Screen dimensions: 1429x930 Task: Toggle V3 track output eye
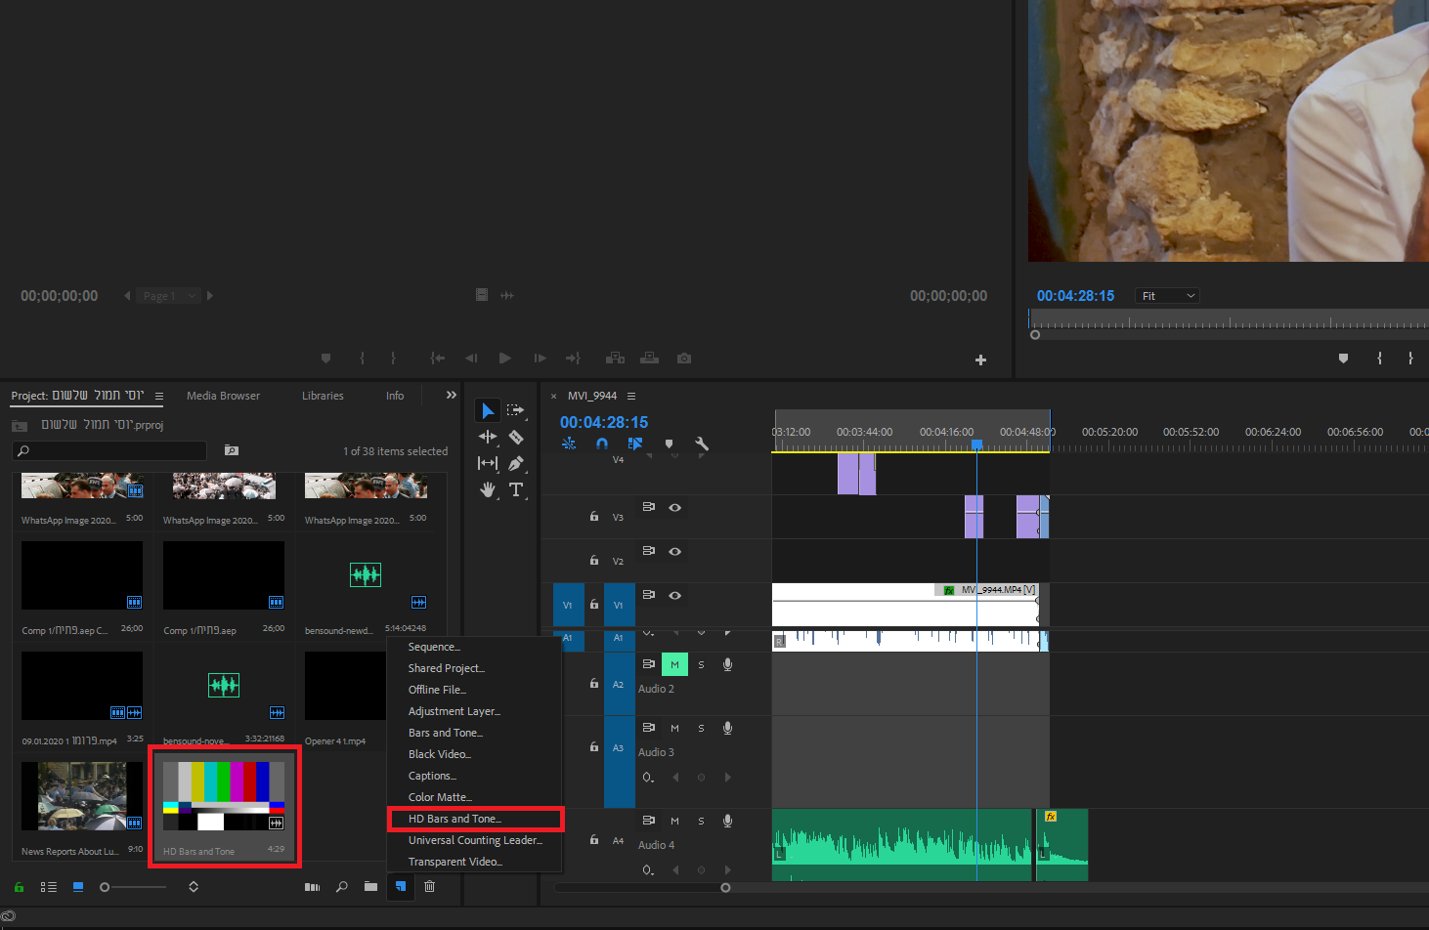point(674,507)
